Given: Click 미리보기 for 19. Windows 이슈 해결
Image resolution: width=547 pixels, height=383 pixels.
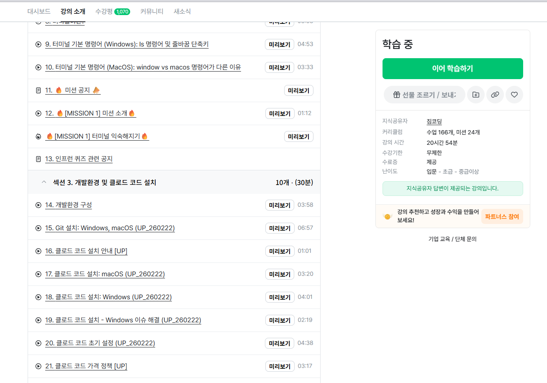Looking at the screenshot, I should (280, 320).
